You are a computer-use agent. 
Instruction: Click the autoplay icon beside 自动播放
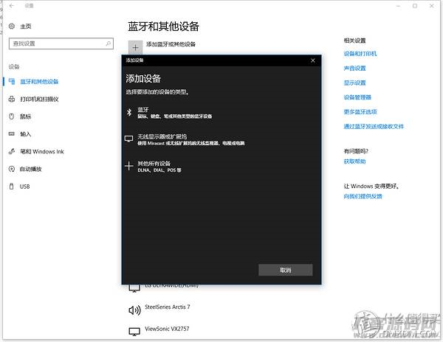12,169
